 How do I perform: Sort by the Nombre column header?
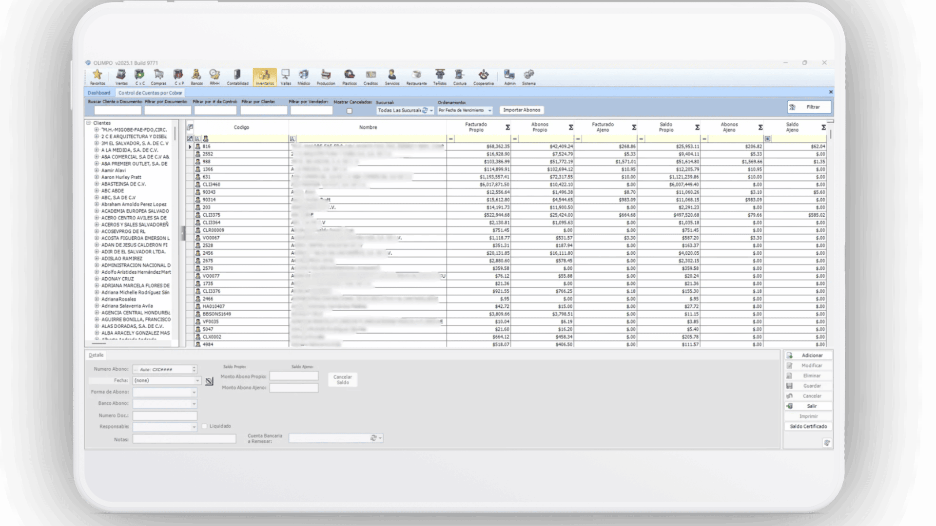pyautogui.click(x=368, y=127)
